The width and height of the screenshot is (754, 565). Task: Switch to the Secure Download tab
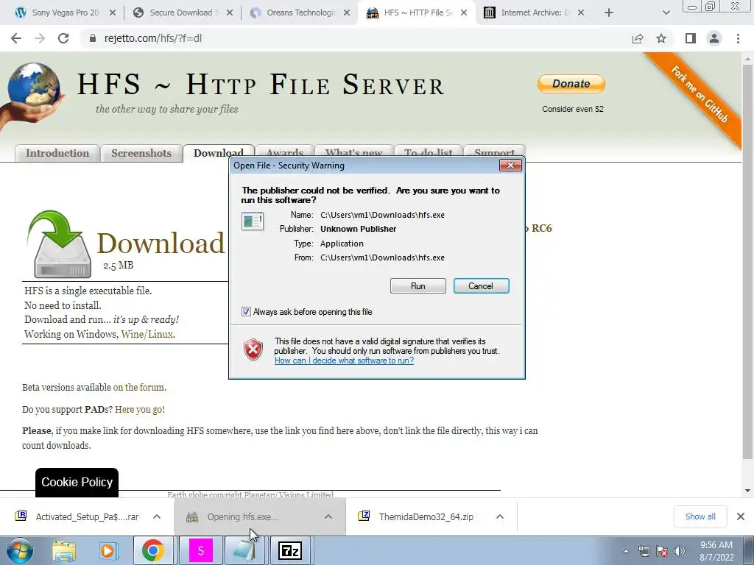coord(183,13)
